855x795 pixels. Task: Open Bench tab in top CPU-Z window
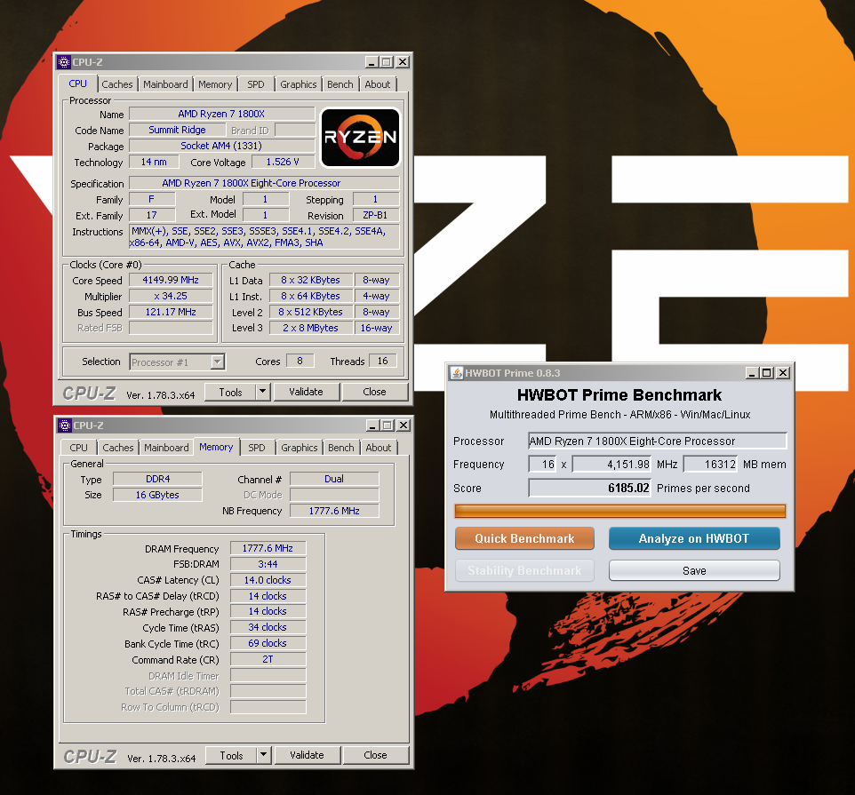tap(340, 84)
